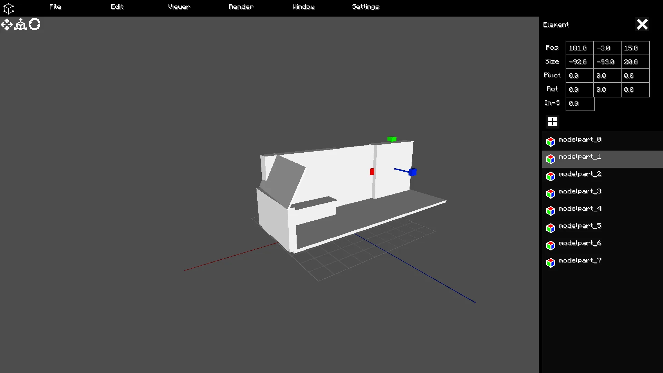
Task: Open the Edit menu
Action: (117, 7)
